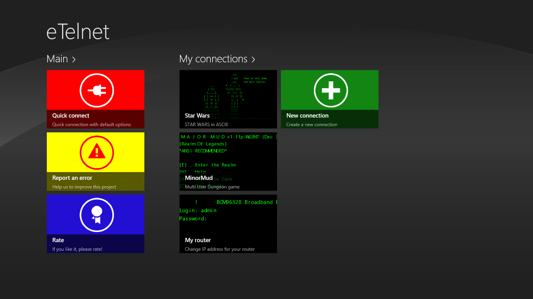The height and width of the screenshot is (299, 533).
Task: Expand the My connections section chevron
Action: pyautogui.click(x=253, y=59)
